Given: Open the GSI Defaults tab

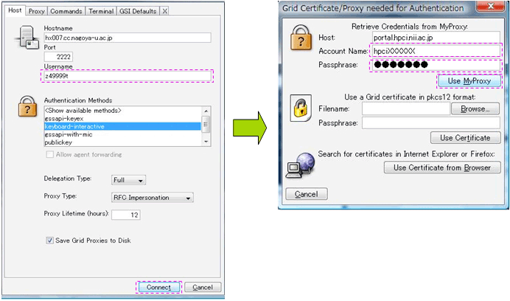Looking at the screenshot, I should pyautogui.click(x=138, y=11).
